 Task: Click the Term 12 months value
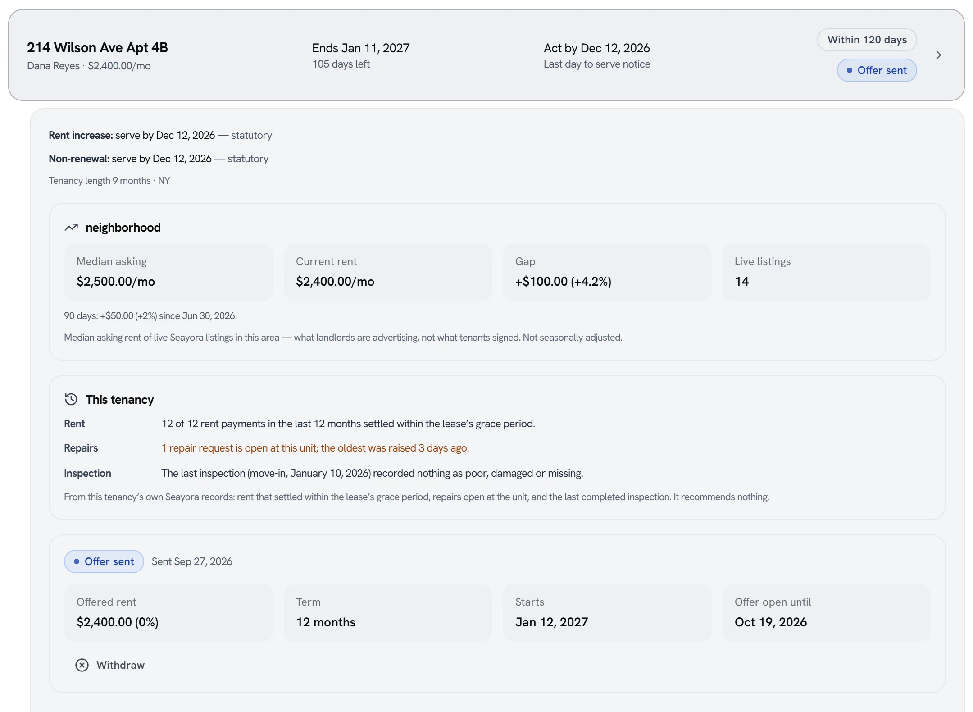326,622
